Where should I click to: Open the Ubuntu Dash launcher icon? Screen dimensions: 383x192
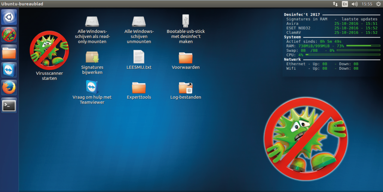(9, 17)
